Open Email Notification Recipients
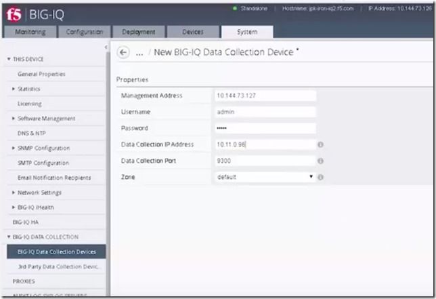436x299 pixels. click(54, 178)
